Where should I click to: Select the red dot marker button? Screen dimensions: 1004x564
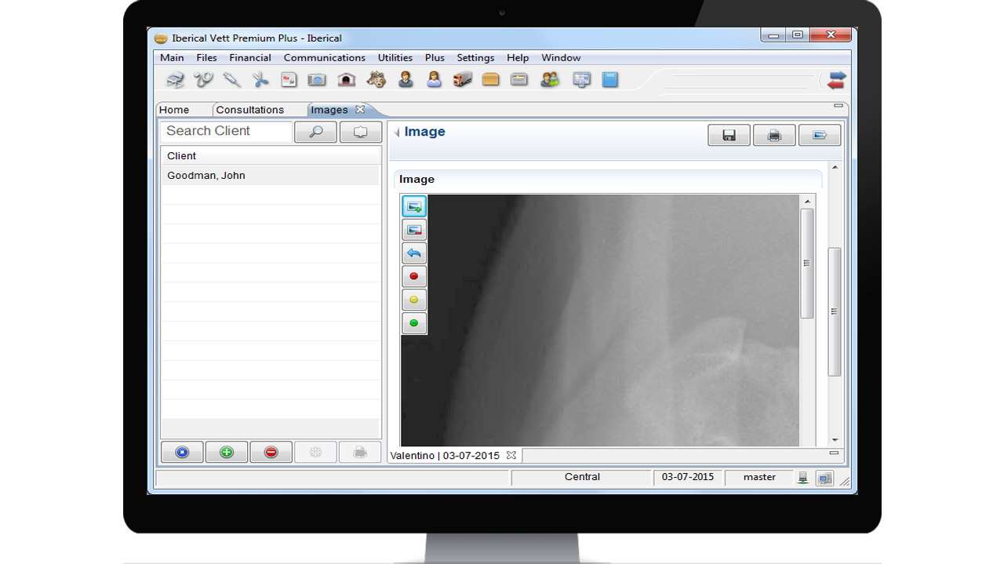pos(414,276)
